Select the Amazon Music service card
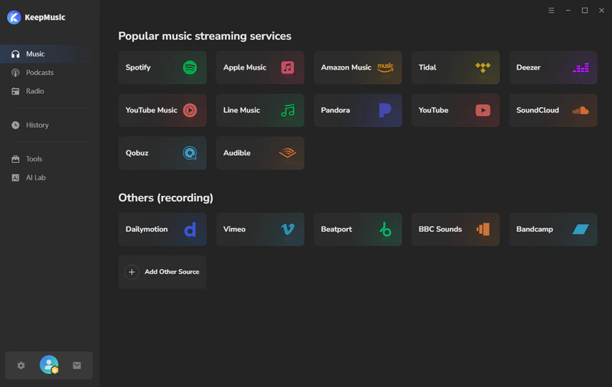 (357, 67)
